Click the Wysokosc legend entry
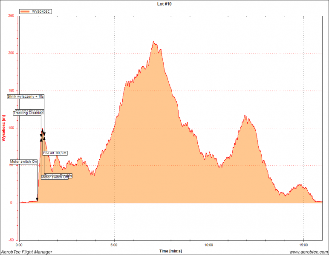The width and height of the screenshot is (329, 255). click(41, 11)
